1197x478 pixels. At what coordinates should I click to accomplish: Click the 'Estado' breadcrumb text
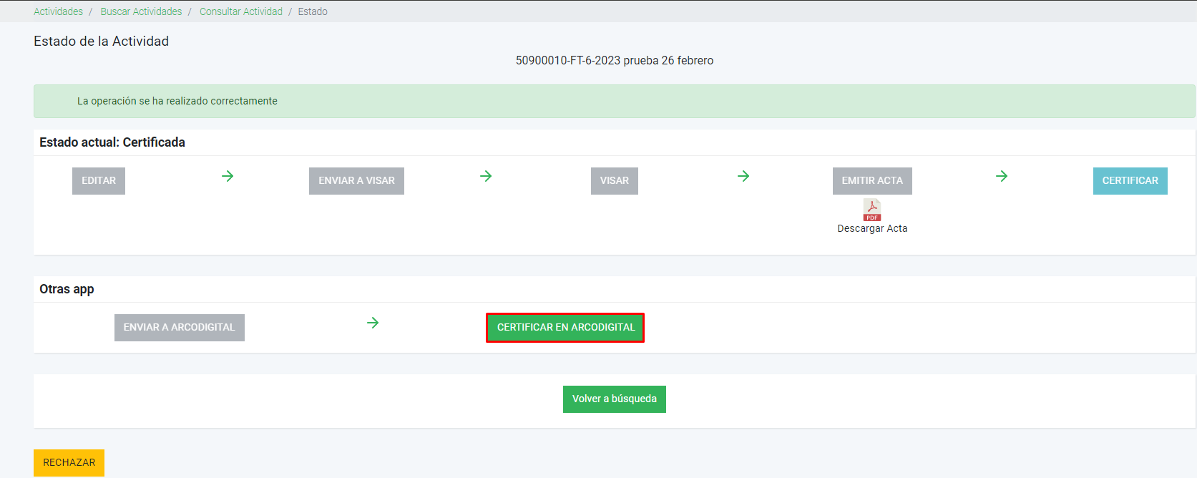[313, 11]
